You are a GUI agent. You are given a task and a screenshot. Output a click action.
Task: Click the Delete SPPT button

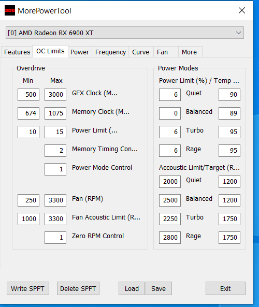[x=78, y=288]
